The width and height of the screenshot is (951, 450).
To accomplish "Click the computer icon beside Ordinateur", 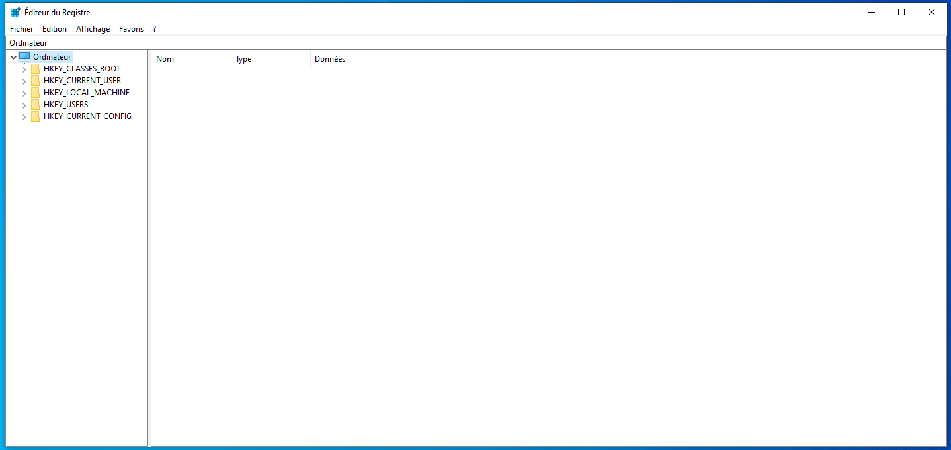I will pos(24,56).
